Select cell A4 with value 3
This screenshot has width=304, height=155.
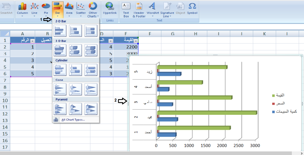click(23, 60)
